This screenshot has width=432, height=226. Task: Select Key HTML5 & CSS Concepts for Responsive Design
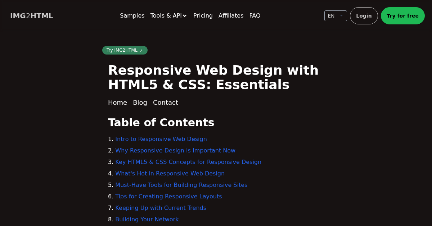point(188,162)
